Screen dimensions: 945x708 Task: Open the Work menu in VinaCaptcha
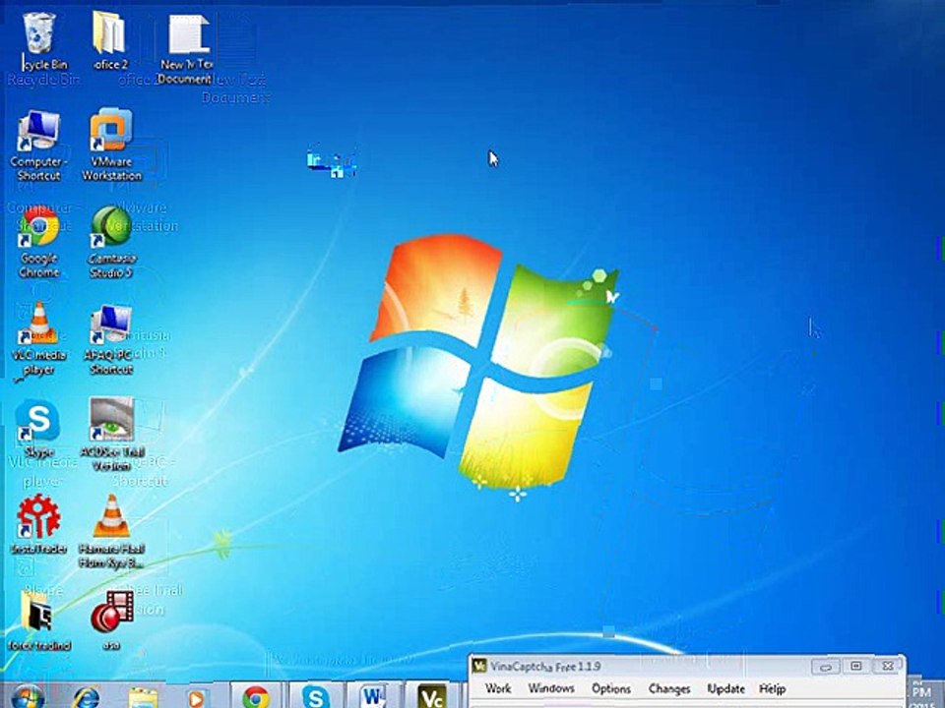[498, 688]
